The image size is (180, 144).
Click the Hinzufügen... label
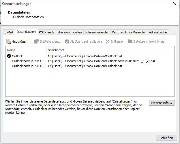click(x=21, y=41)
